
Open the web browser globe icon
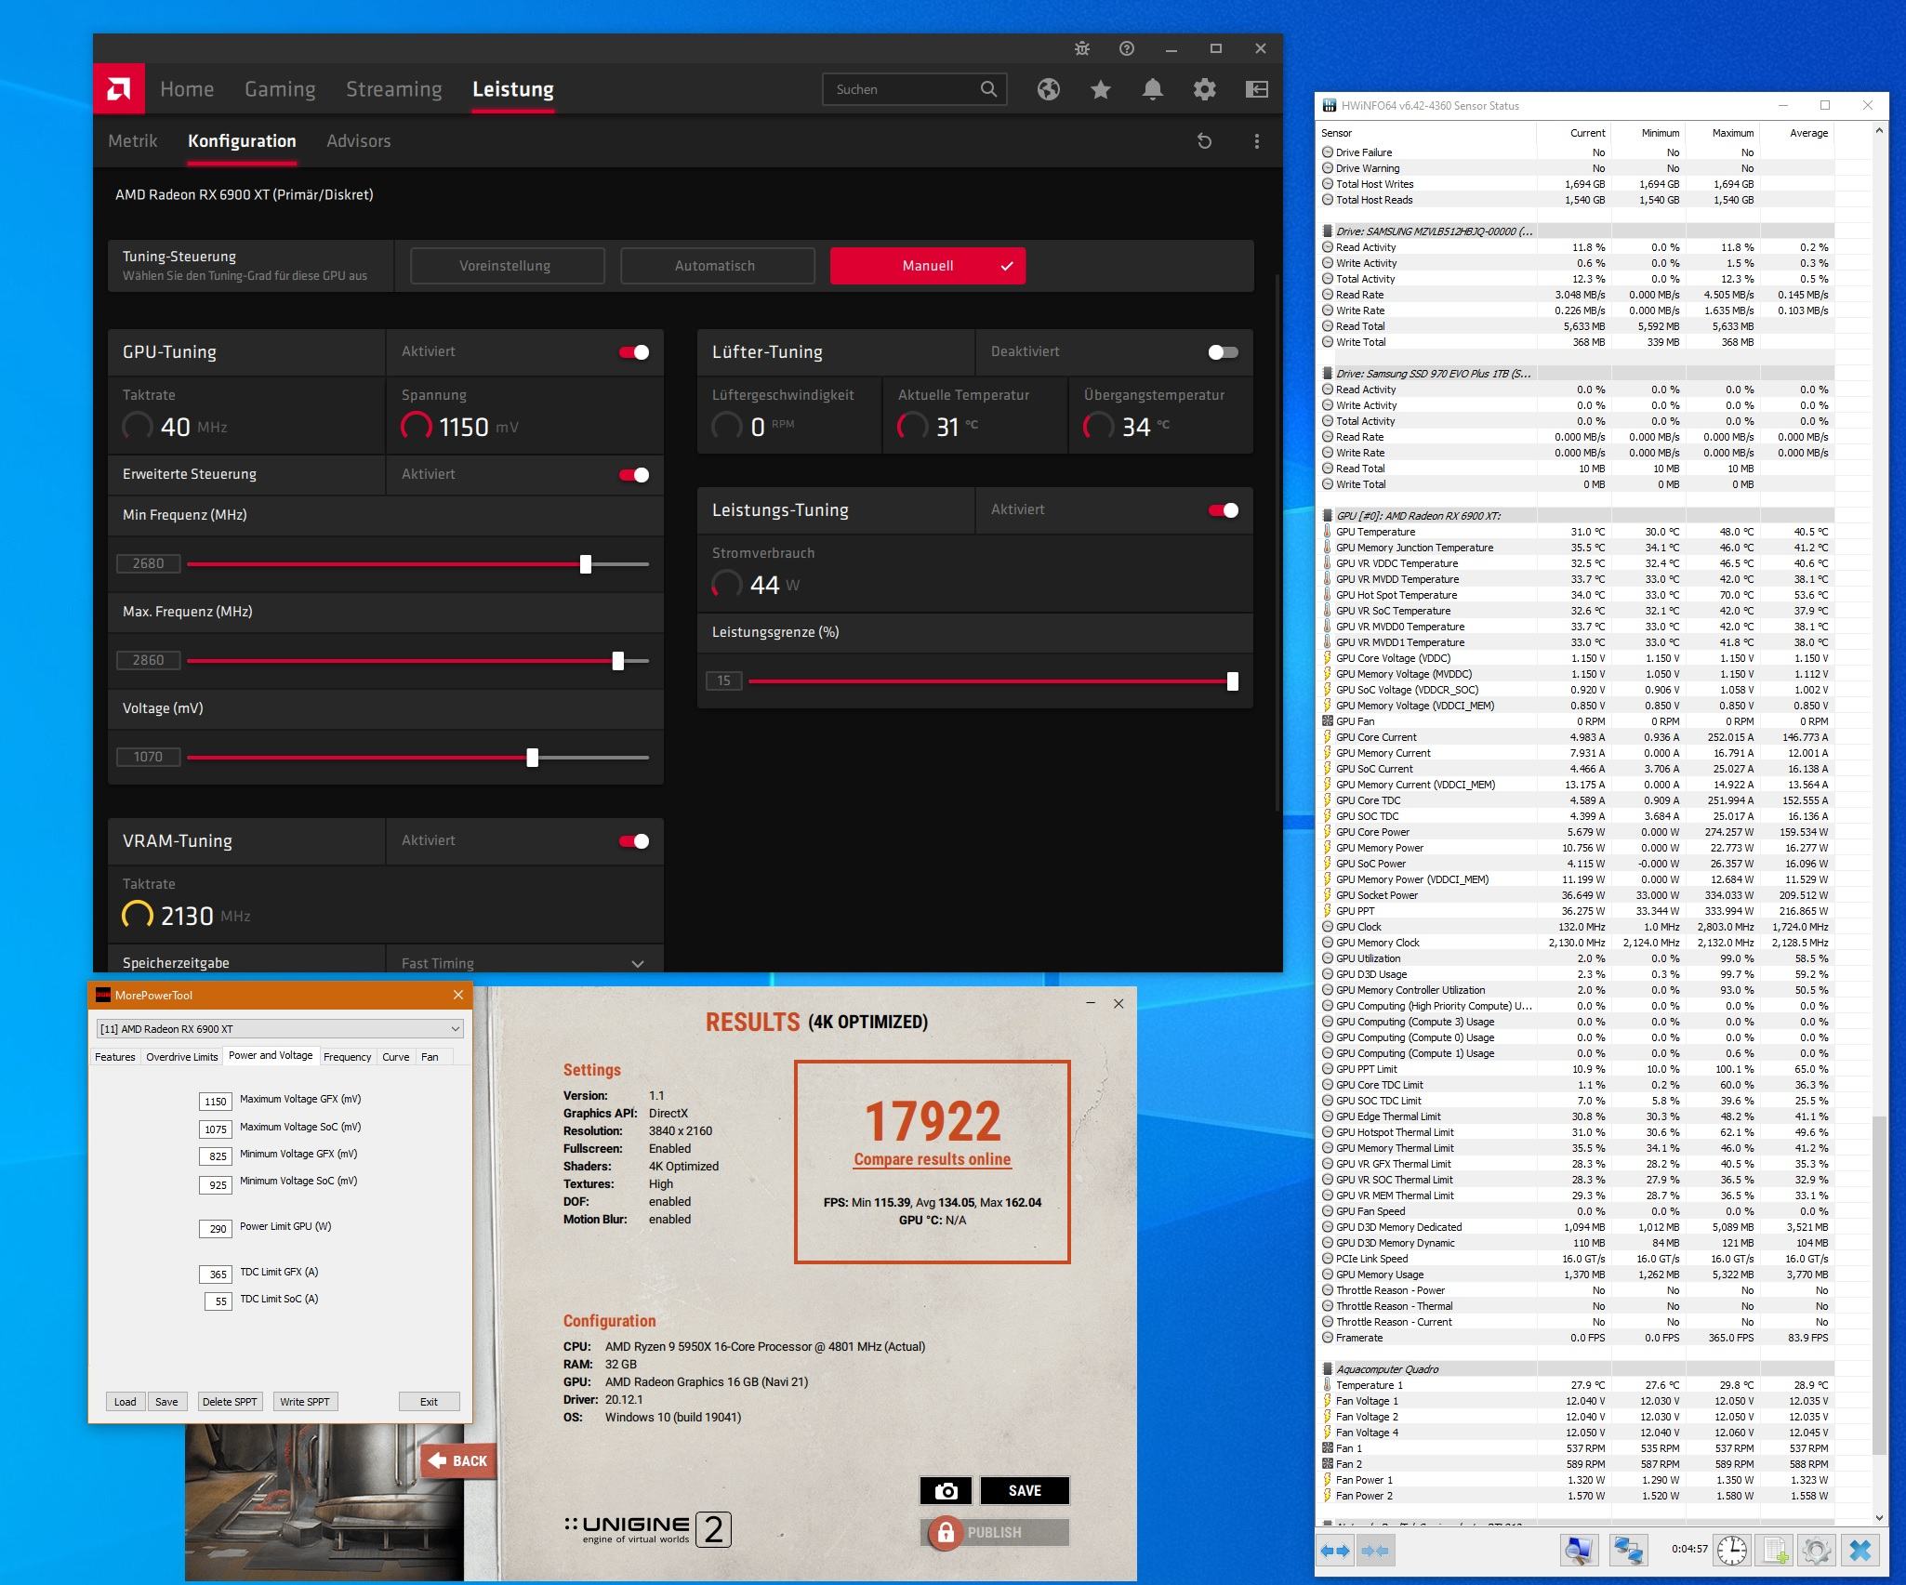(x=1049, y=89)
